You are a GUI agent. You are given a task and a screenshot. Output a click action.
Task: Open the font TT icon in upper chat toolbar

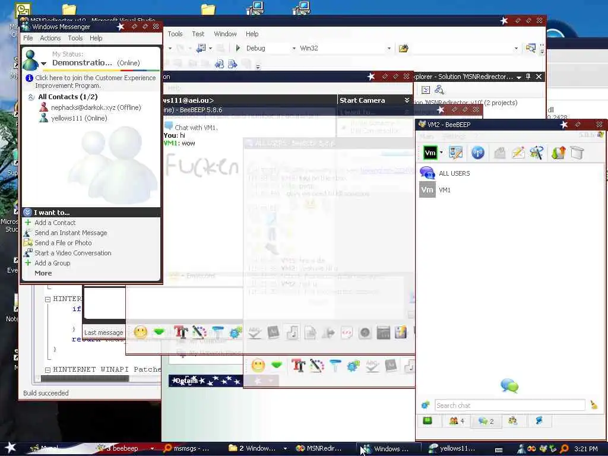[180, 332]
